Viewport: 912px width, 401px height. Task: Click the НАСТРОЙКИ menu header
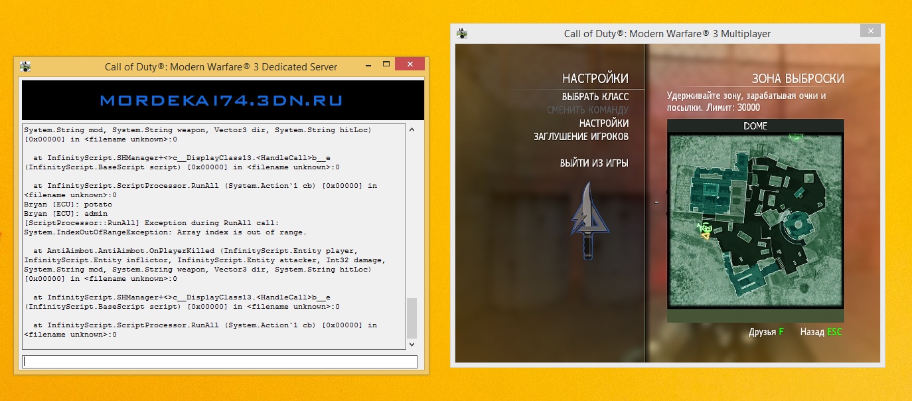pyautogui.click(x=595, y=78)
